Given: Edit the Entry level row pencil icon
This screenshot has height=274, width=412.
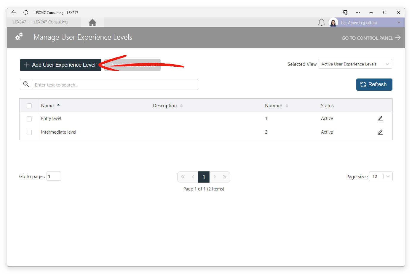Looking at the screenshot, I should pos(380,118).
